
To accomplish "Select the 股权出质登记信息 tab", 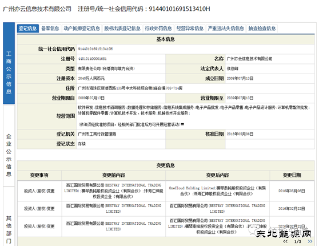I will (x=122, y=29).
